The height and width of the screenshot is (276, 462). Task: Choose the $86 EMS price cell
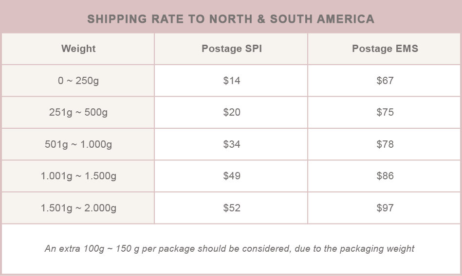(x=385, y=176)
